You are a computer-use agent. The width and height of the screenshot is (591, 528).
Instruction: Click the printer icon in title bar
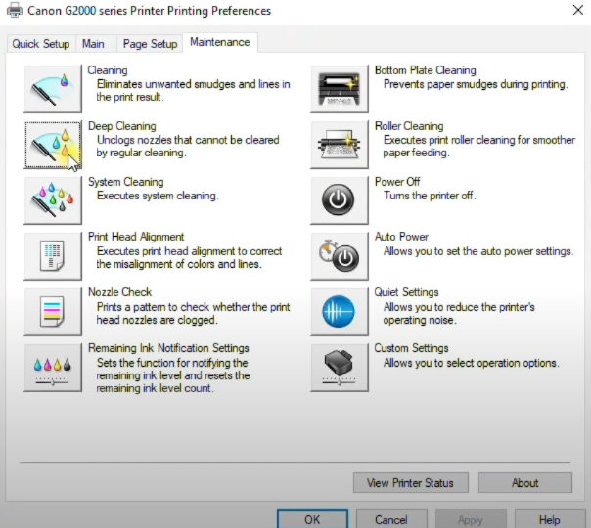tap(15, 10)
